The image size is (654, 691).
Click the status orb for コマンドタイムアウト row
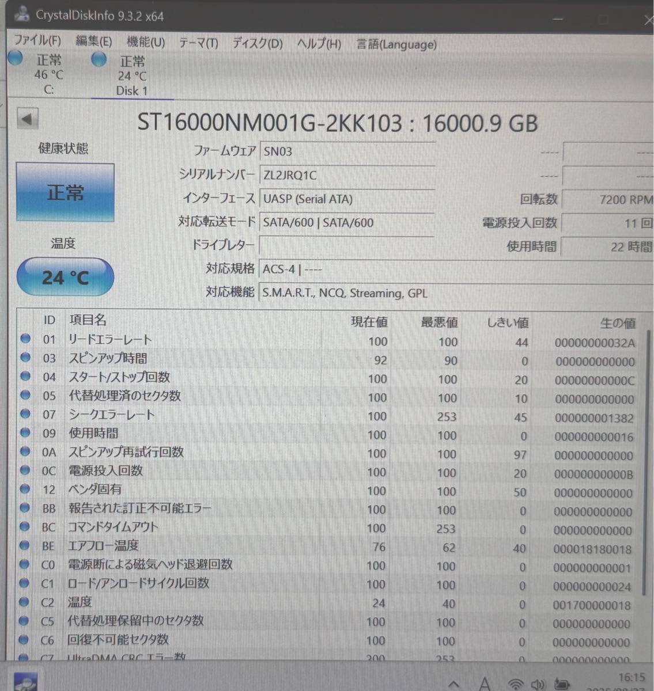(25, 526)
